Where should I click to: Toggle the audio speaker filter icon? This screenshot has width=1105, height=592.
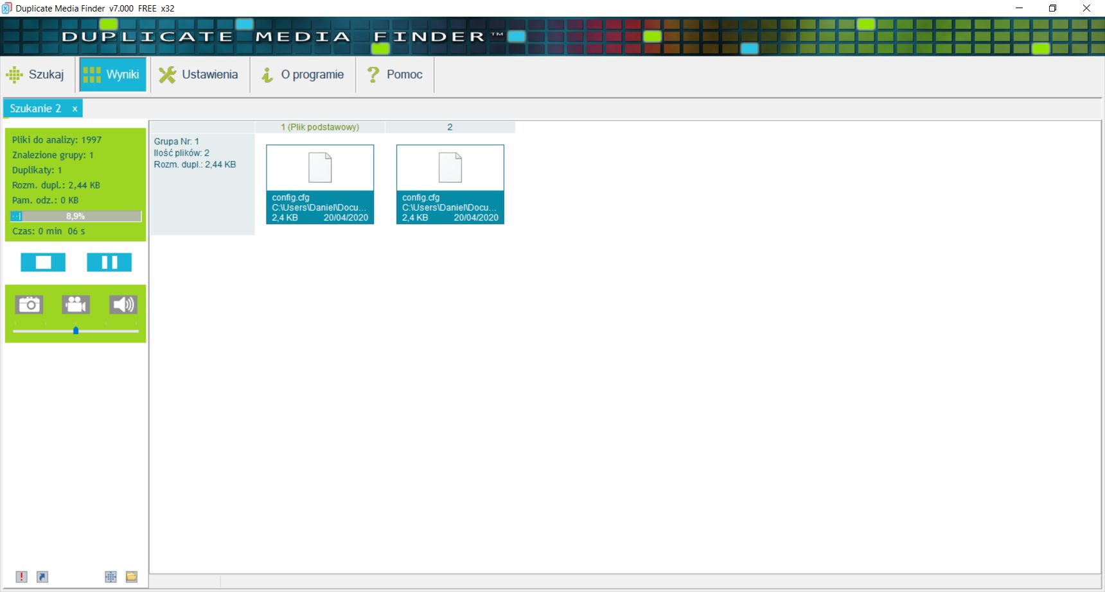(123, 305)
